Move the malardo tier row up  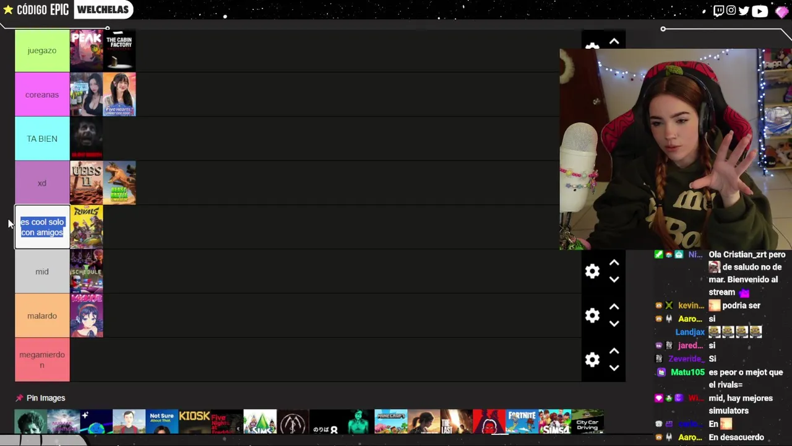tap(614, 307)
